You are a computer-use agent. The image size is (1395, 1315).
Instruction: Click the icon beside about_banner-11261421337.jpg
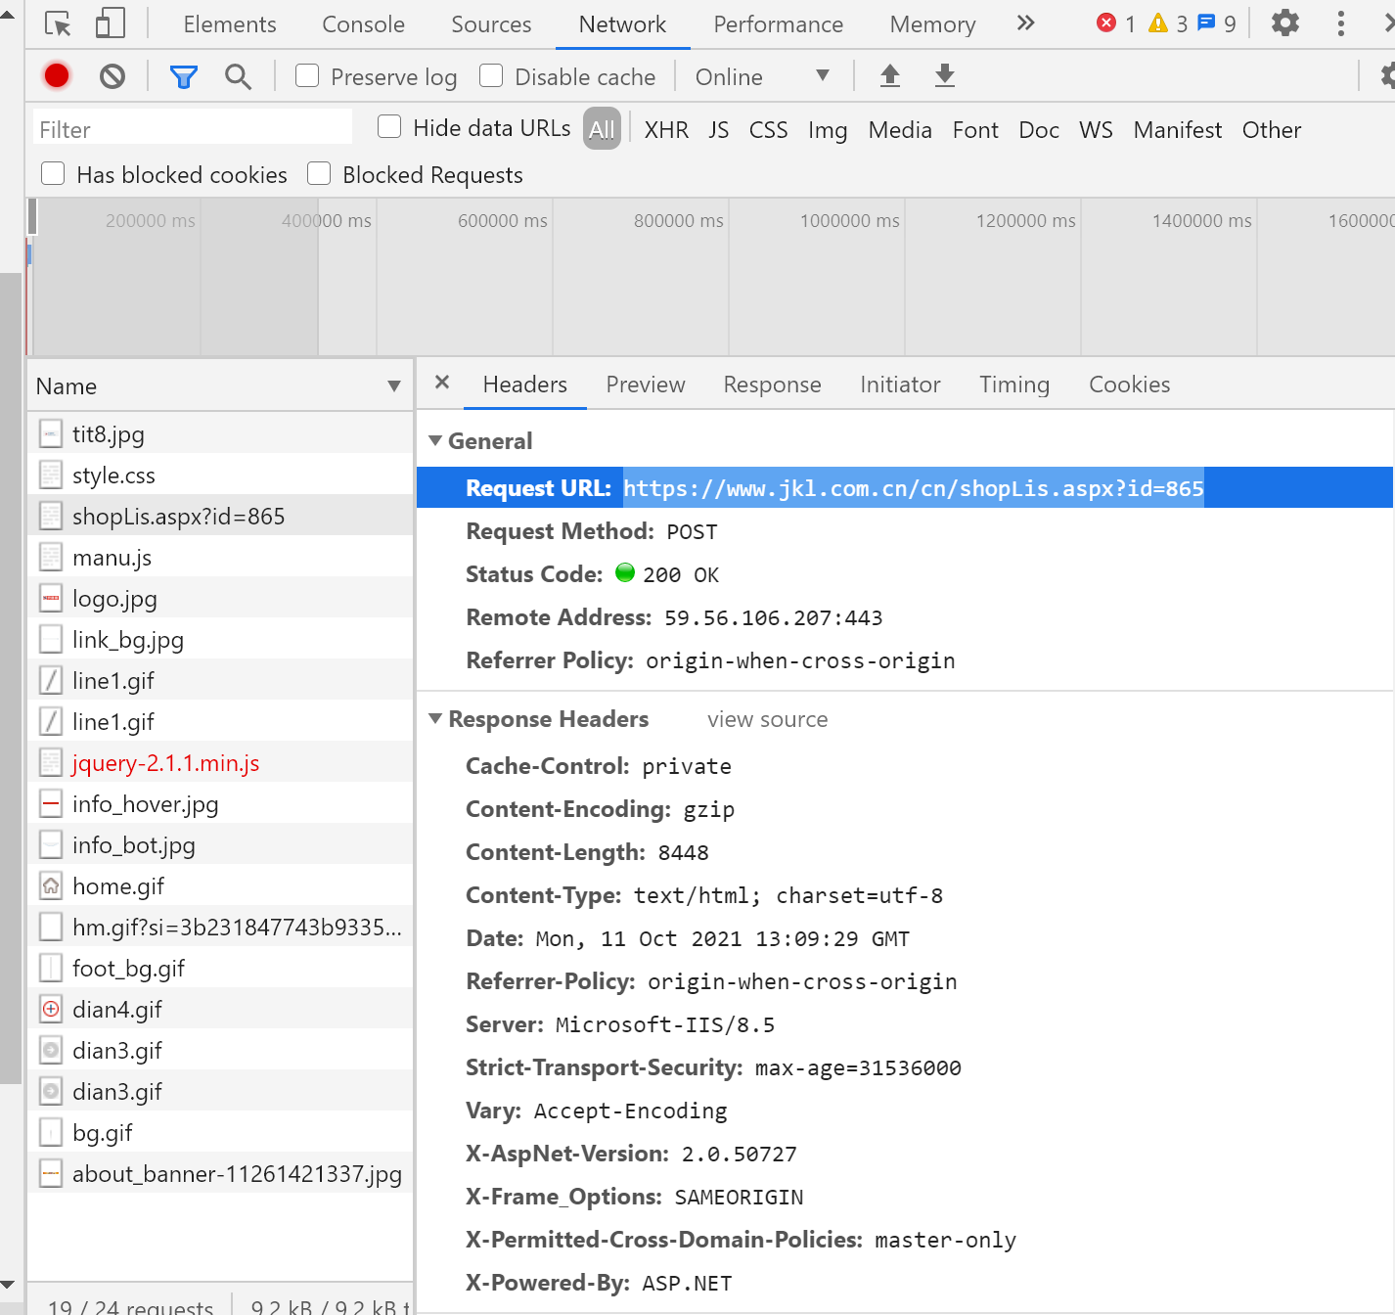pyautogui.click(x=51, y=1173)
